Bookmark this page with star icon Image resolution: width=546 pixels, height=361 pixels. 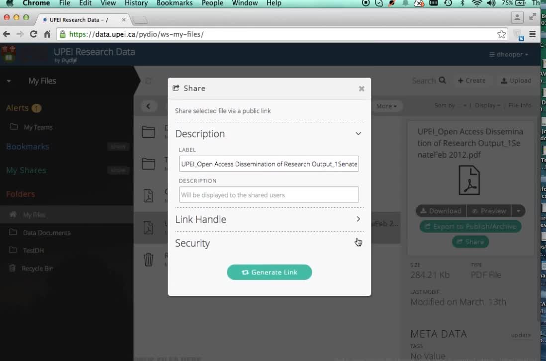[501, 34]
